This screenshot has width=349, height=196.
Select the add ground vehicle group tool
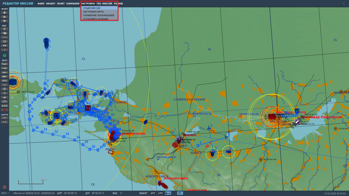pyautogui.click(x=5, y=76)
